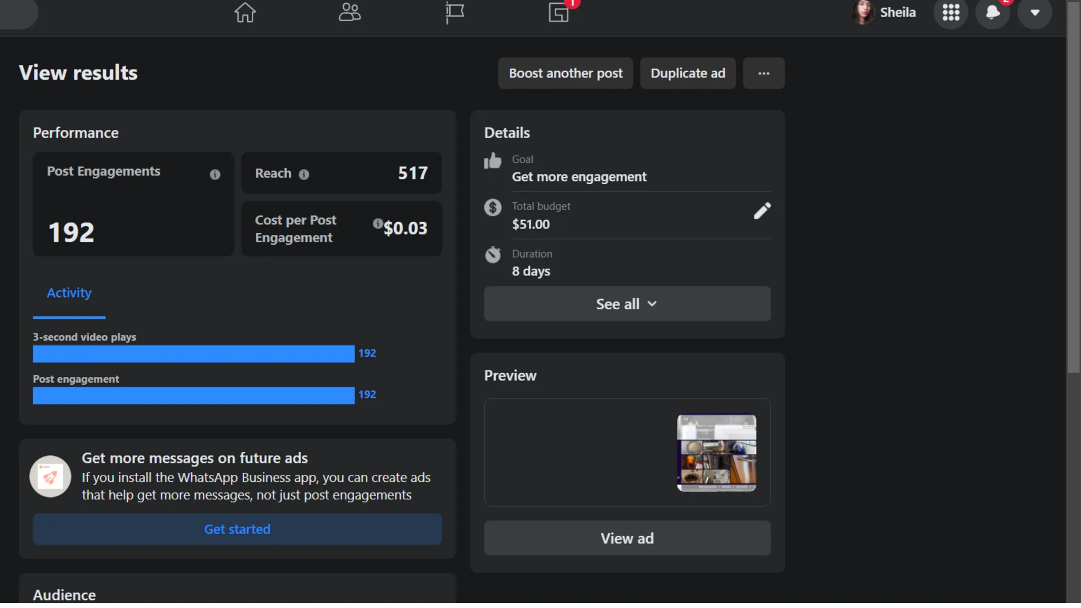The width and height of the screenshot is (1081, 608).
Task: Click info icon beside Reach
Action: (304, 175)
